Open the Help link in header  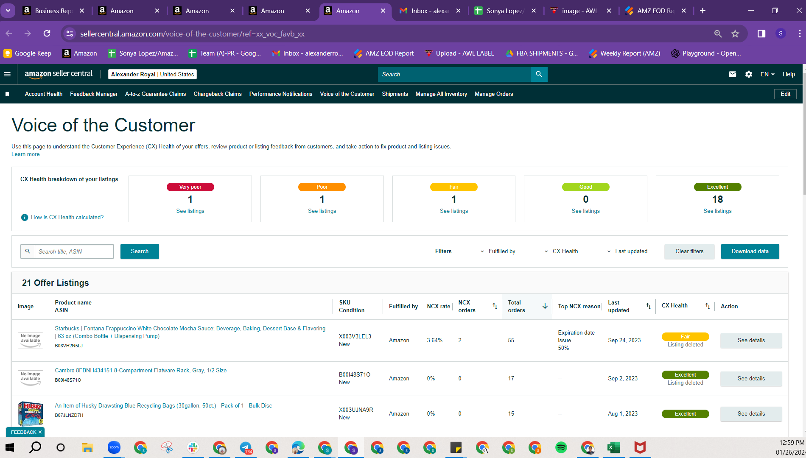click(789, 74)
